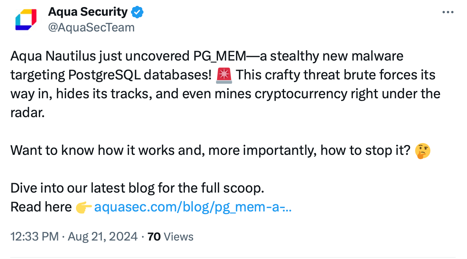Click the Aug 21, 2024 date

tap(103, 237)
